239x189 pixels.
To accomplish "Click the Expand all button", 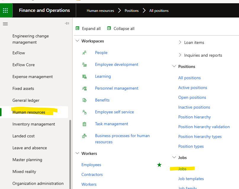I will (x=88, y=28).
